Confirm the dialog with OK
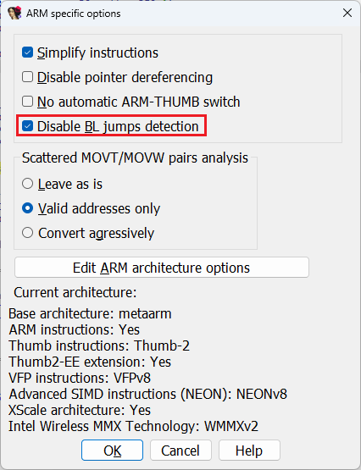Screen dimensions: 361x470 112,451
